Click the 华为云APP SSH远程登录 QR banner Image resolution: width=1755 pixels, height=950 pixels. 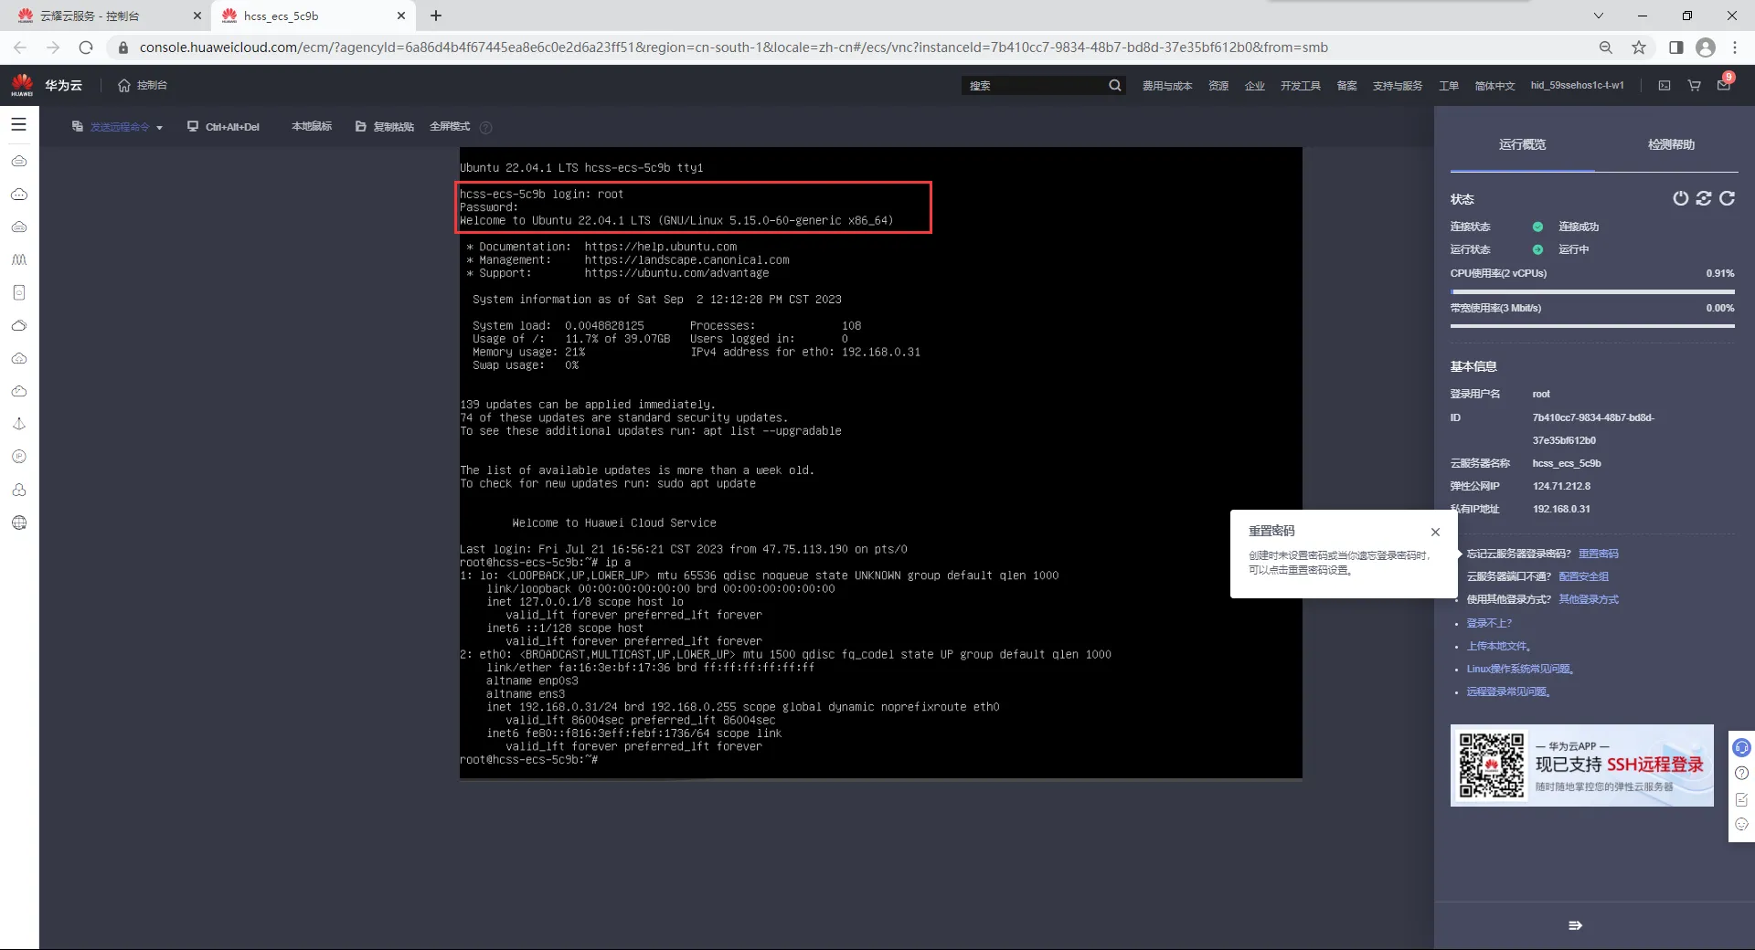click(x=1581, y=765)
